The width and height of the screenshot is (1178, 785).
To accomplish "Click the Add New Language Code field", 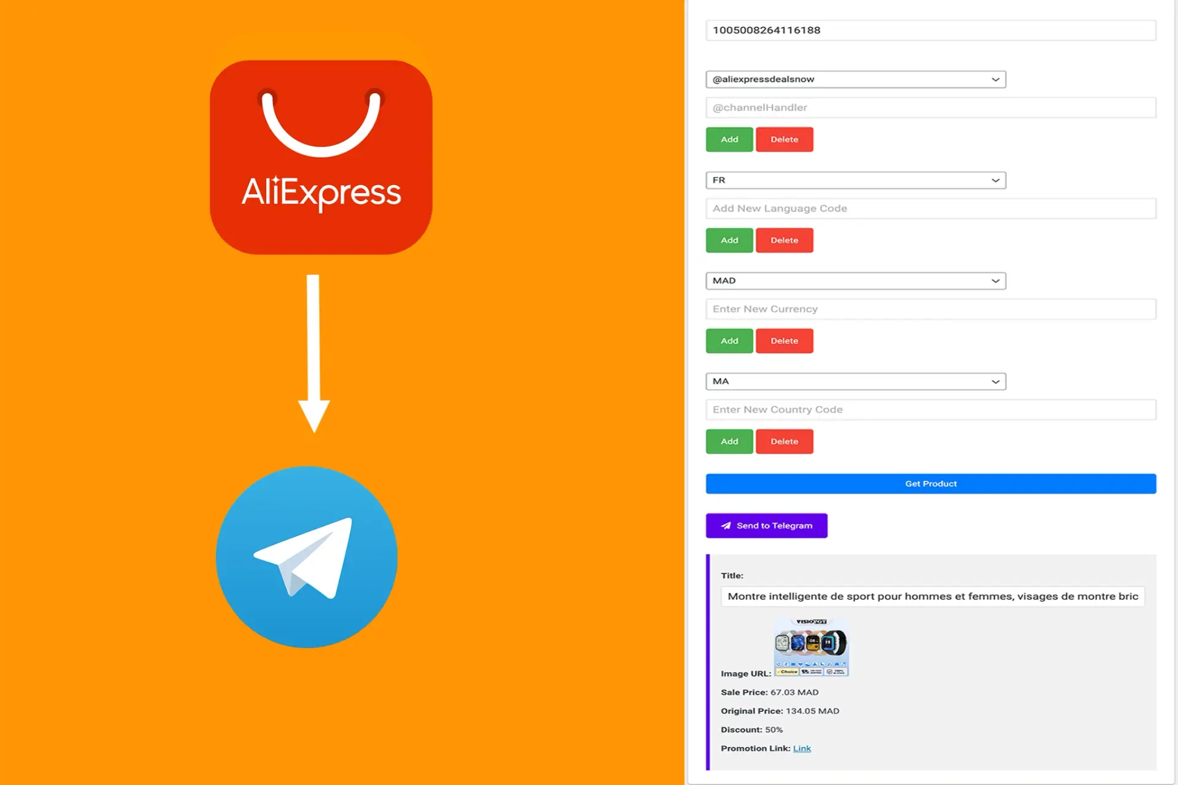I will point(931,208).
